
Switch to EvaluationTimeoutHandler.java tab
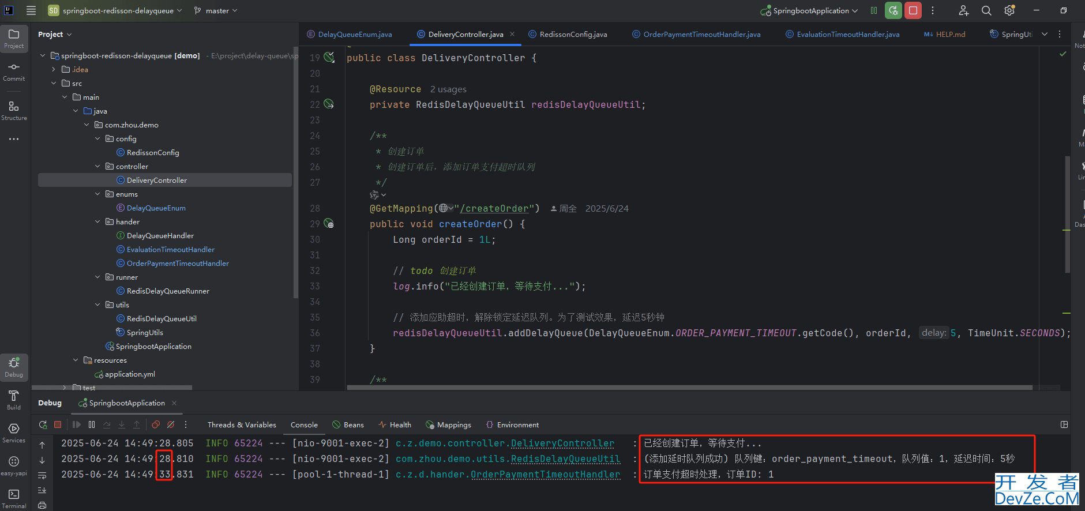coord(843,35)
